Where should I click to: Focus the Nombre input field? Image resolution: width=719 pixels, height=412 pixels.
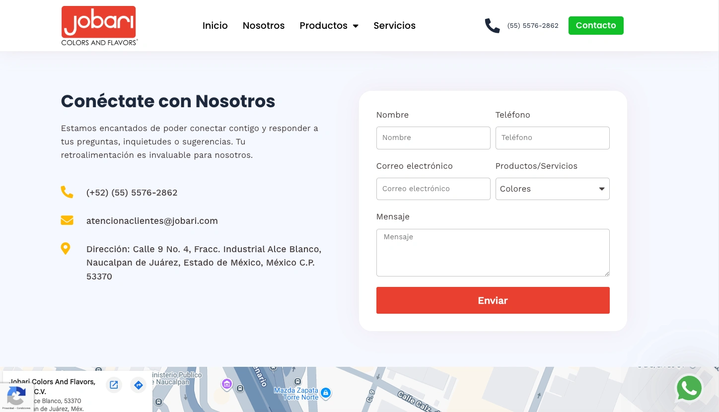point(433,137)
